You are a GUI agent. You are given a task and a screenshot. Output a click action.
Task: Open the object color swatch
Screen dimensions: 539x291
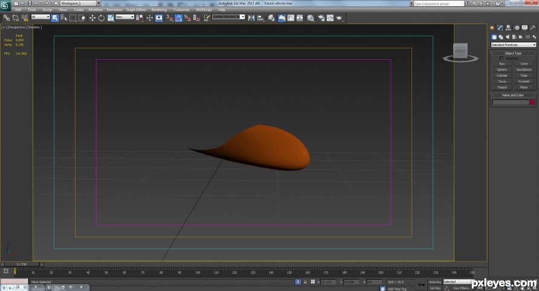click(532, 102)
